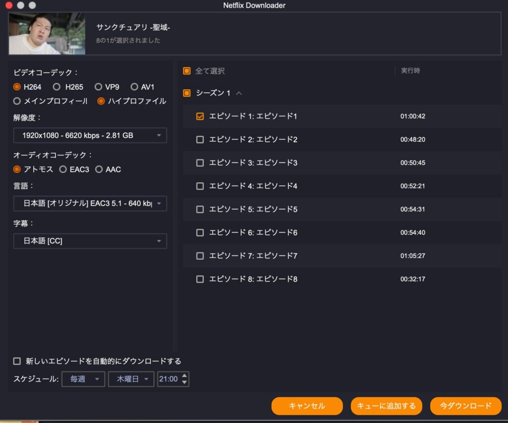Click the エピソード 6: エピソード6 title
Viewport: 508px width, 423px height.
click(x=253, y=233)
